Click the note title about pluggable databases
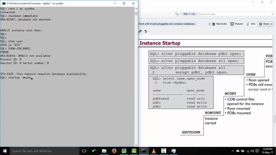 (x=166, y=24)
